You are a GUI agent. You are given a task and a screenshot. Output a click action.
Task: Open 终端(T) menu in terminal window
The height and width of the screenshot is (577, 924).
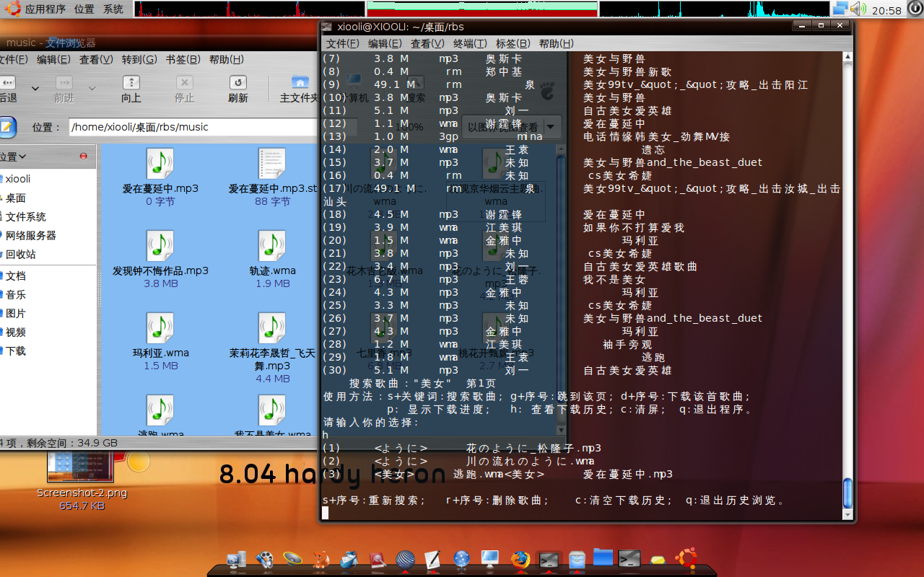point(470,44)
